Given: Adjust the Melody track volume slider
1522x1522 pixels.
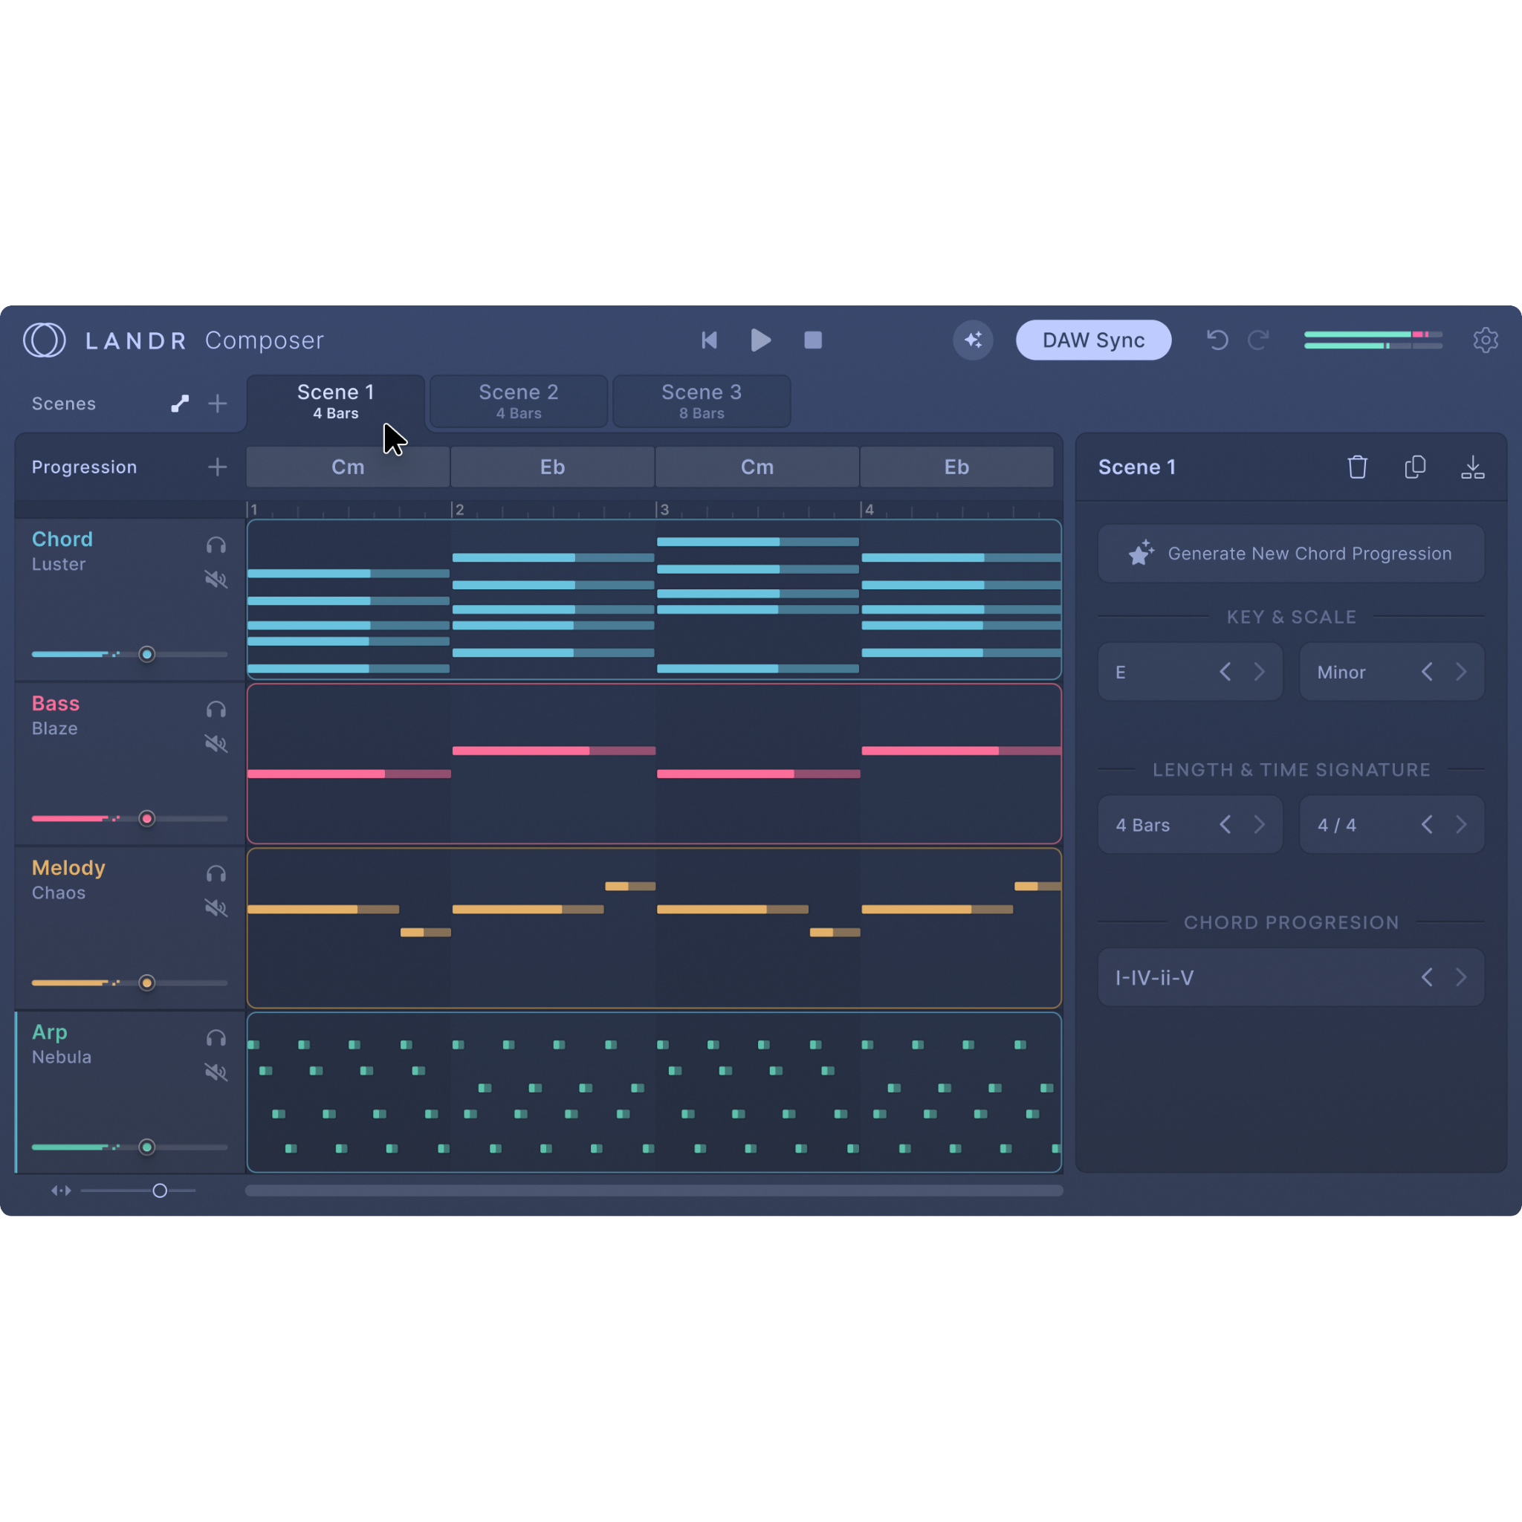Looking at the screenshot, I should (x=146, y=982).
